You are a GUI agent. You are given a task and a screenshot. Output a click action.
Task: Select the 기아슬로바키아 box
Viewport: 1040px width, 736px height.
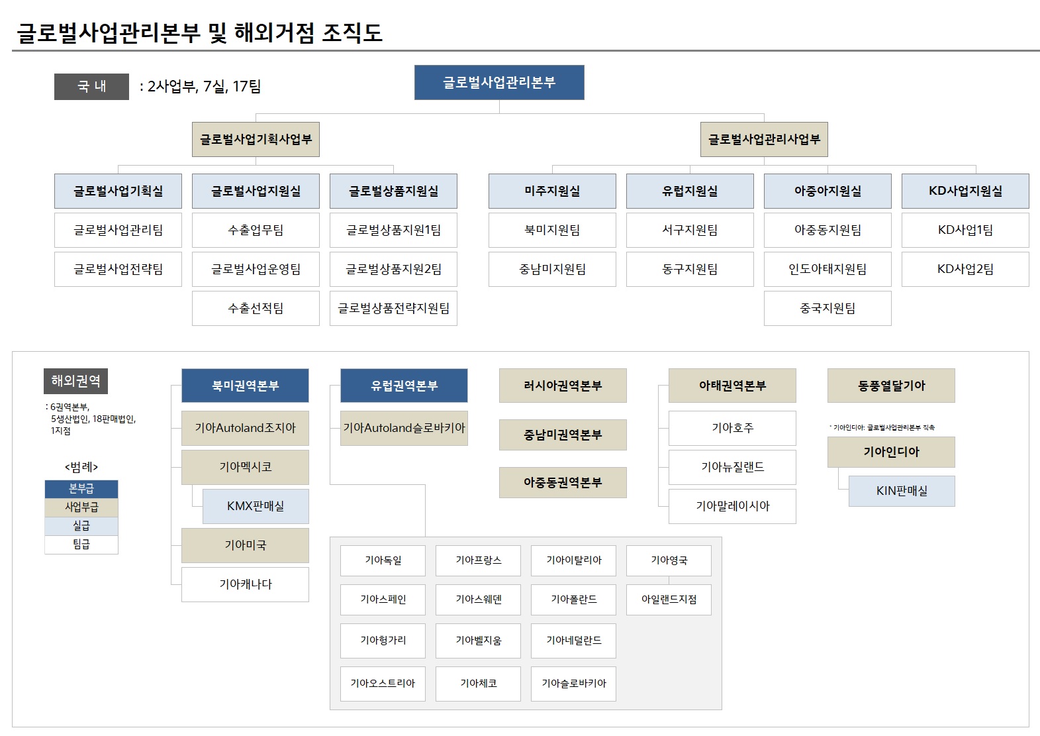pos(573,684)
